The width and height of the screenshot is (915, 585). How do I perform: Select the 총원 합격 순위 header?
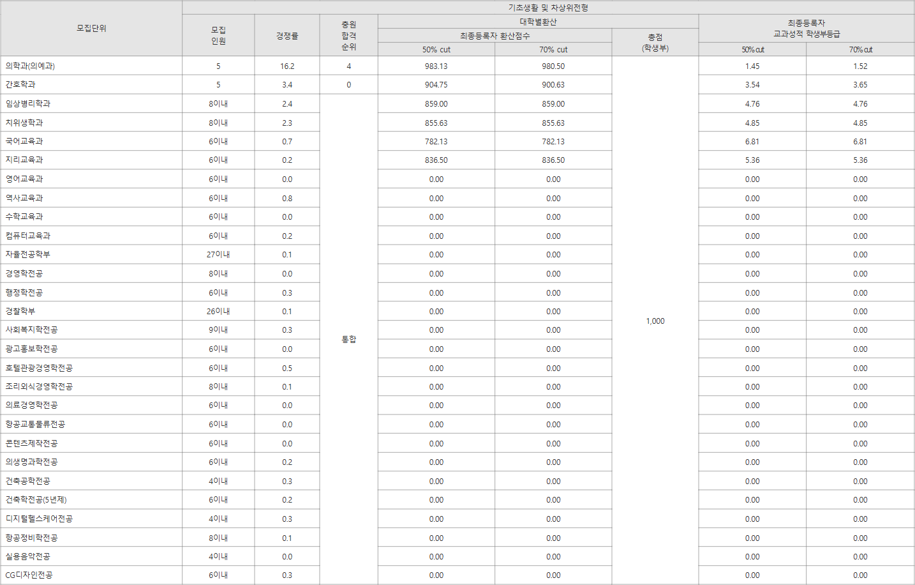[348, 36]
